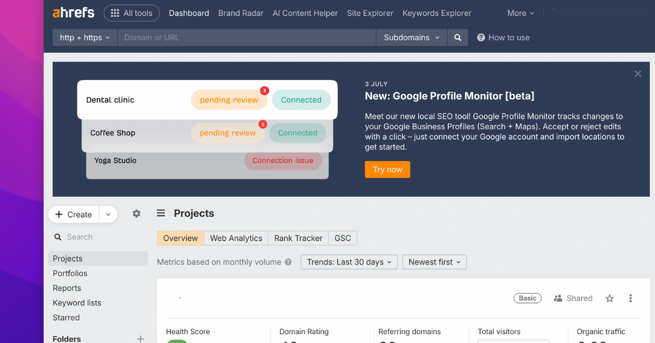Click the sidebar Search field

99,237
